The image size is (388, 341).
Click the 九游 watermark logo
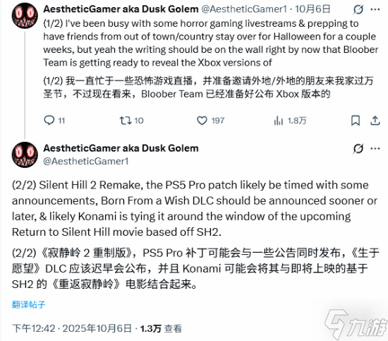pyautogui.click(x=356, y=324)
